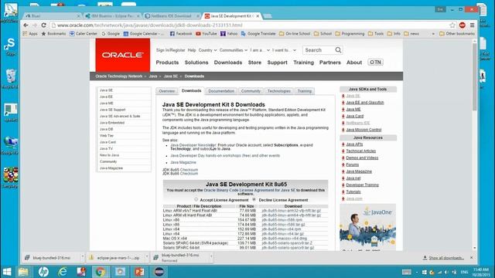Open File Explorer from the taskbar
The image size is (495, 278).
pyautogui.click(x=23, y=272)
